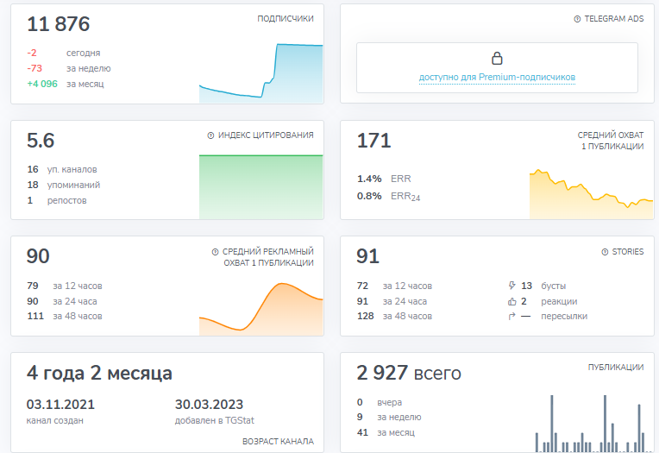
Task: Click the уп. каналов label
Action: pyautogui.click(x=72, y=169)
